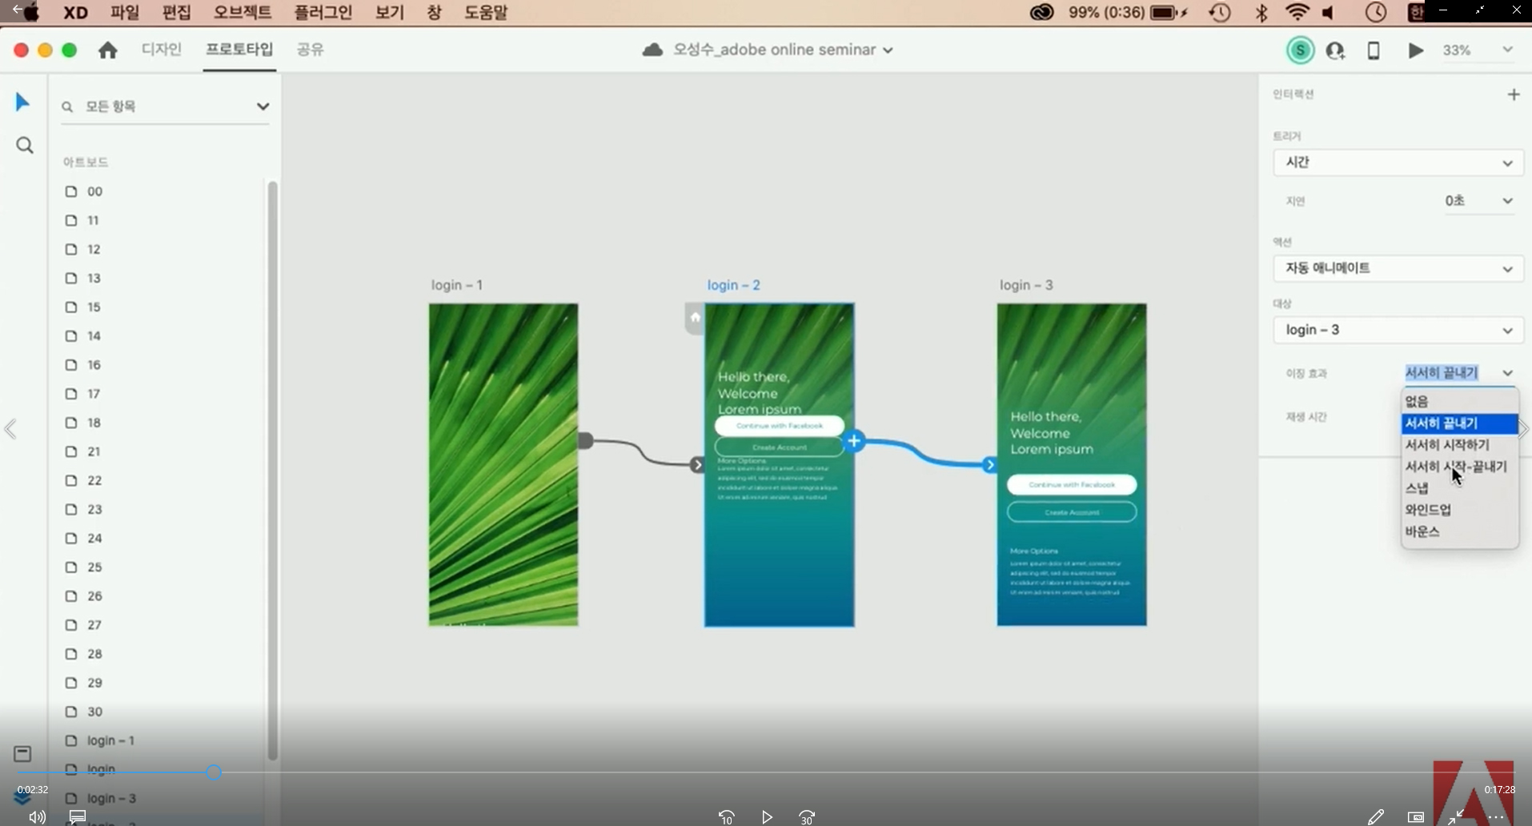Click the blue arrow connector at login – 3
The width and height of the screenshot is (1532, 826).
click(x=990, y=465)
